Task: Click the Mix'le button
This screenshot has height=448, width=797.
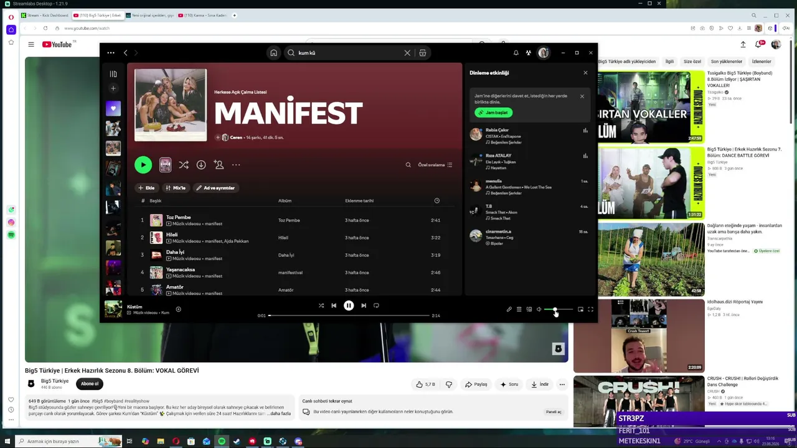Action: pyautogui.click(x=175, y=188)
